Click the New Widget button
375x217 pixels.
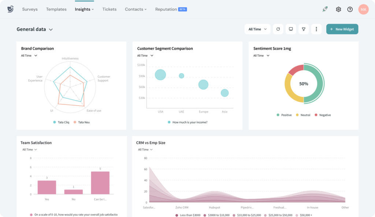(342, 29)
